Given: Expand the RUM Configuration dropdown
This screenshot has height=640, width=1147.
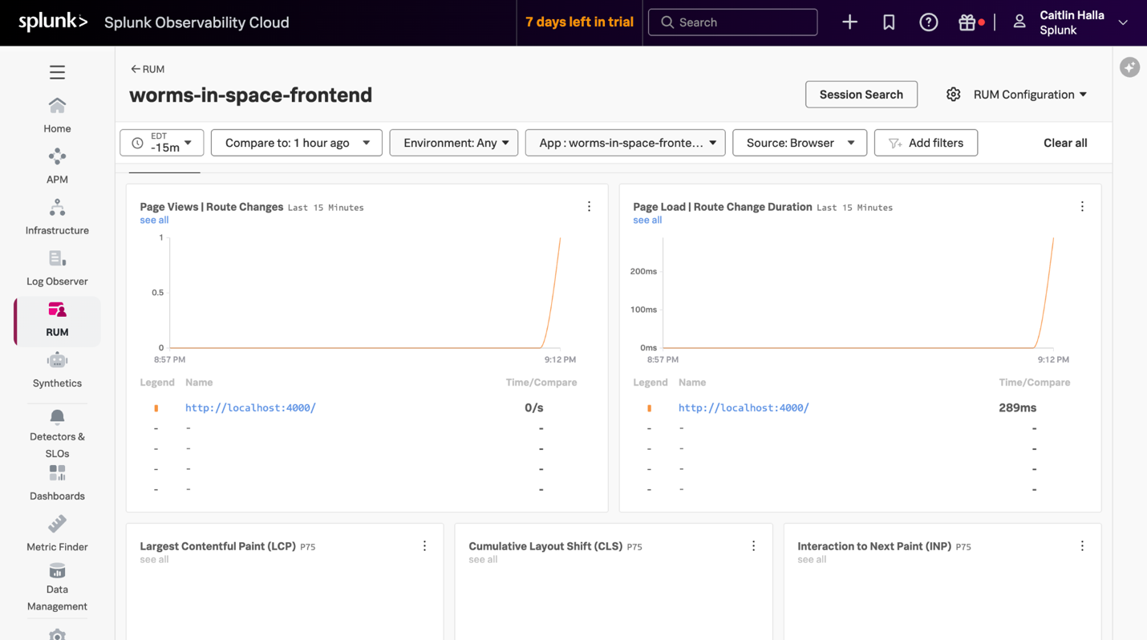Looking at the screenshot, I should pyautogui.click(x=1029, y=94).
